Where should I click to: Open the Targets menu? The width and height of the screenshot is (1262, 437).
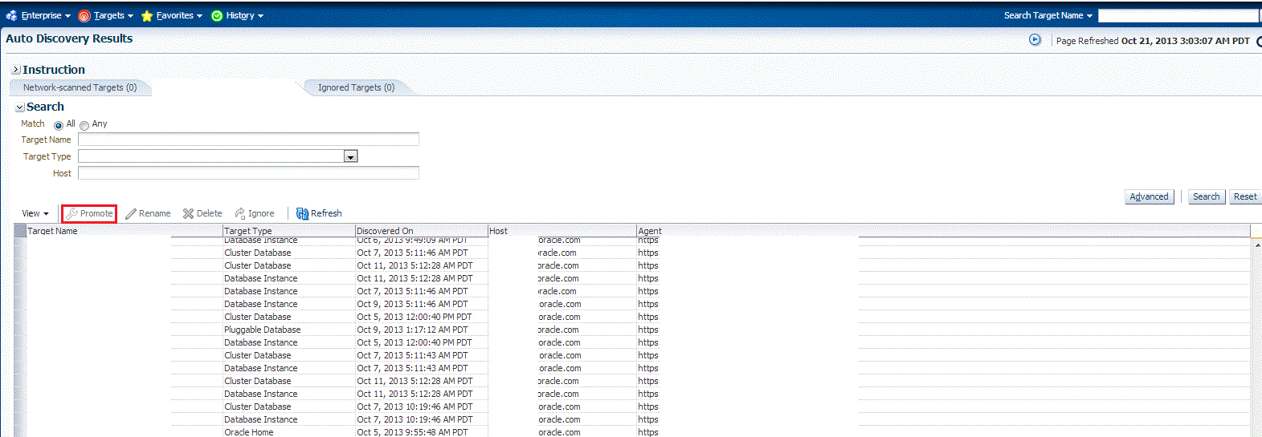click(106, 15)
